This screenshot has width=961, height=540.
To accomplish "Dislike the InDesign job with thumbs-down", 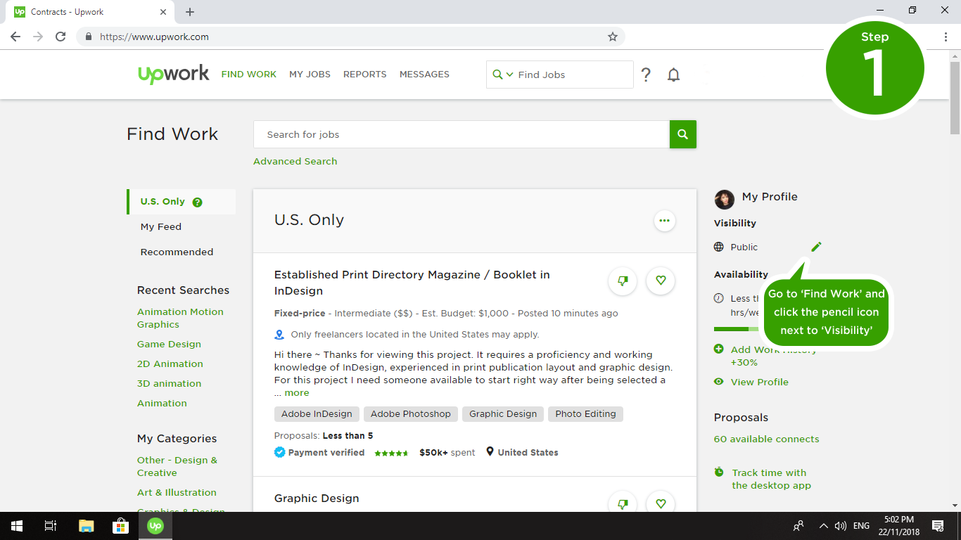I will [623, 281].
